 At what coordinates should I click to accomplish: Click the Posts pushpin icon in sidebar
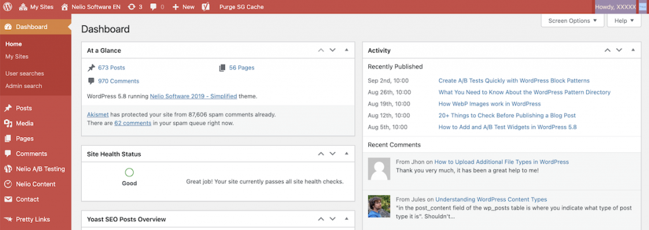click(x=8, y=108)
